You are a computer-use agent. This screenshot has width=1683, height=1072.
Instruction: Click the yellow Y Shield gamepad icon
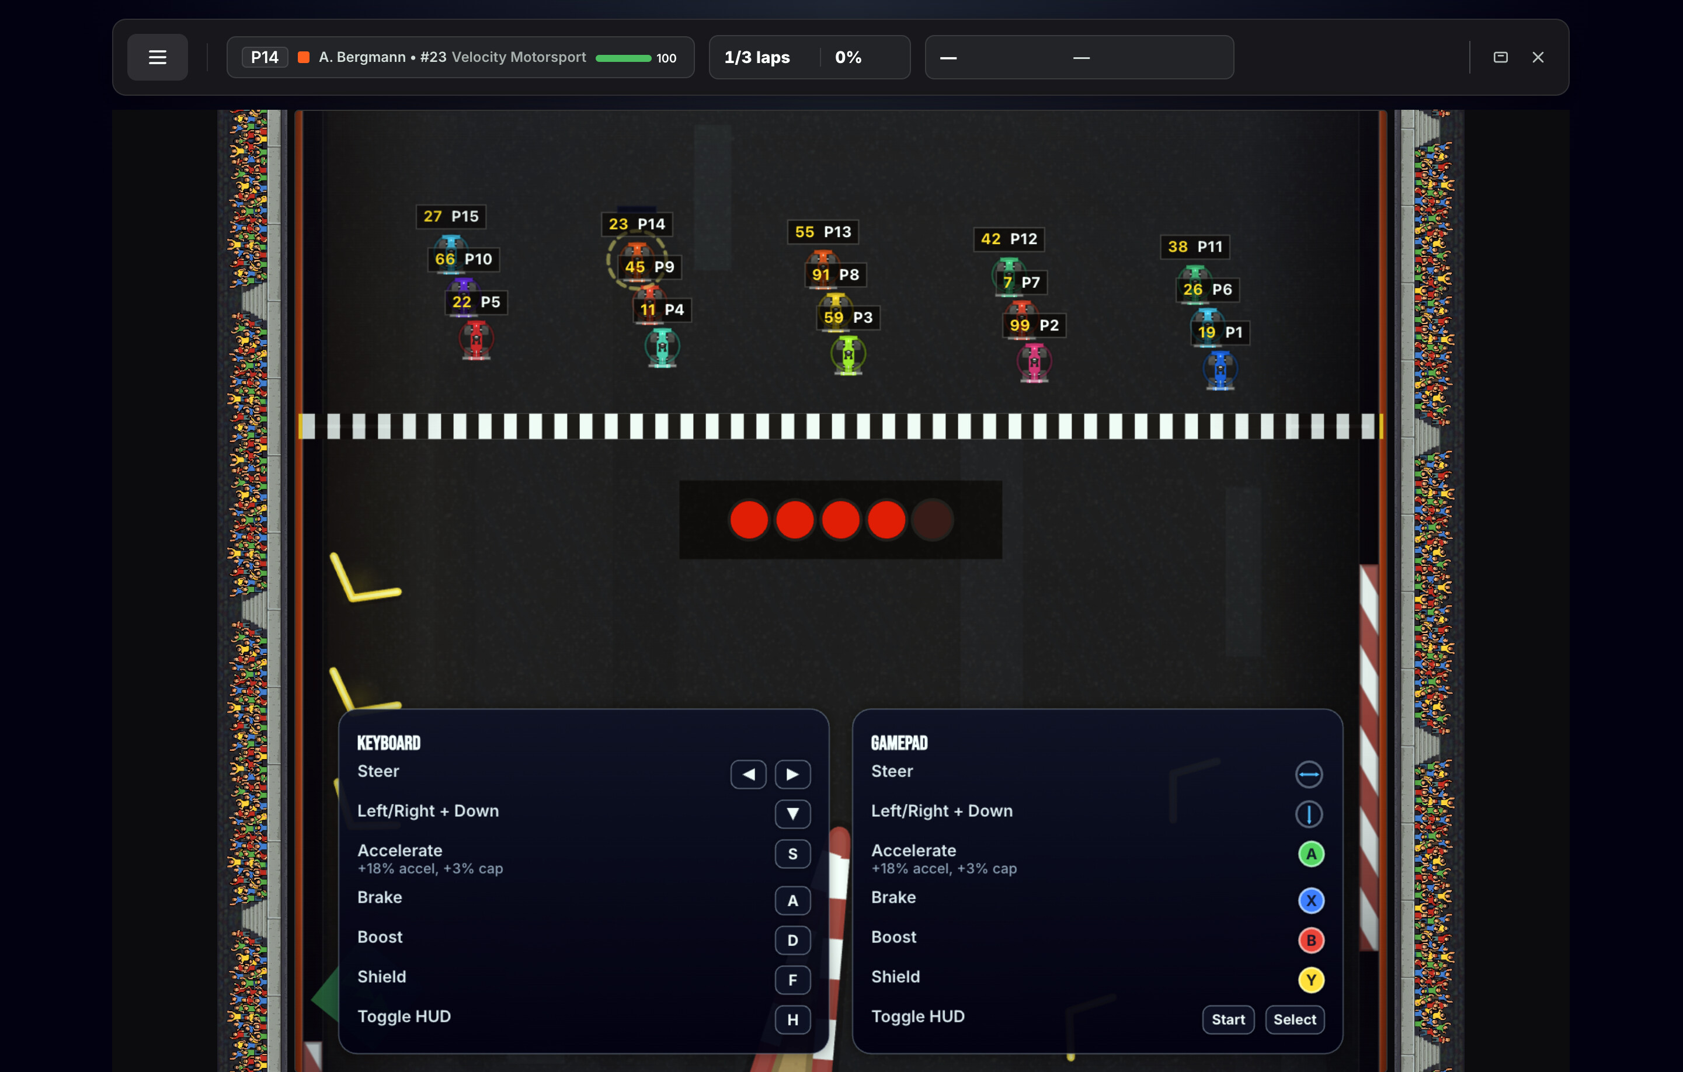(1310, 980)
